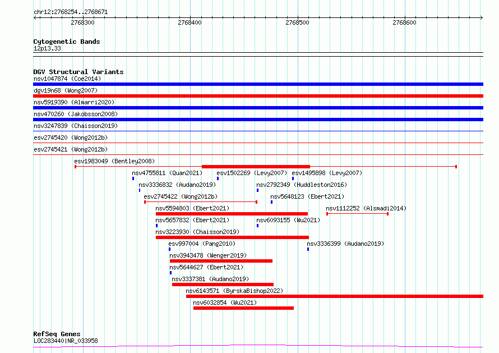499x353 pixels.
Task: Select the red nsv5594803 bar
Action: pyautogui.click(x=232, y=214)
